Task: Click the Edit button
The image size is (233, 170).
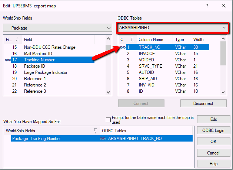Action: pyautogui.click(x=213, y=119)
